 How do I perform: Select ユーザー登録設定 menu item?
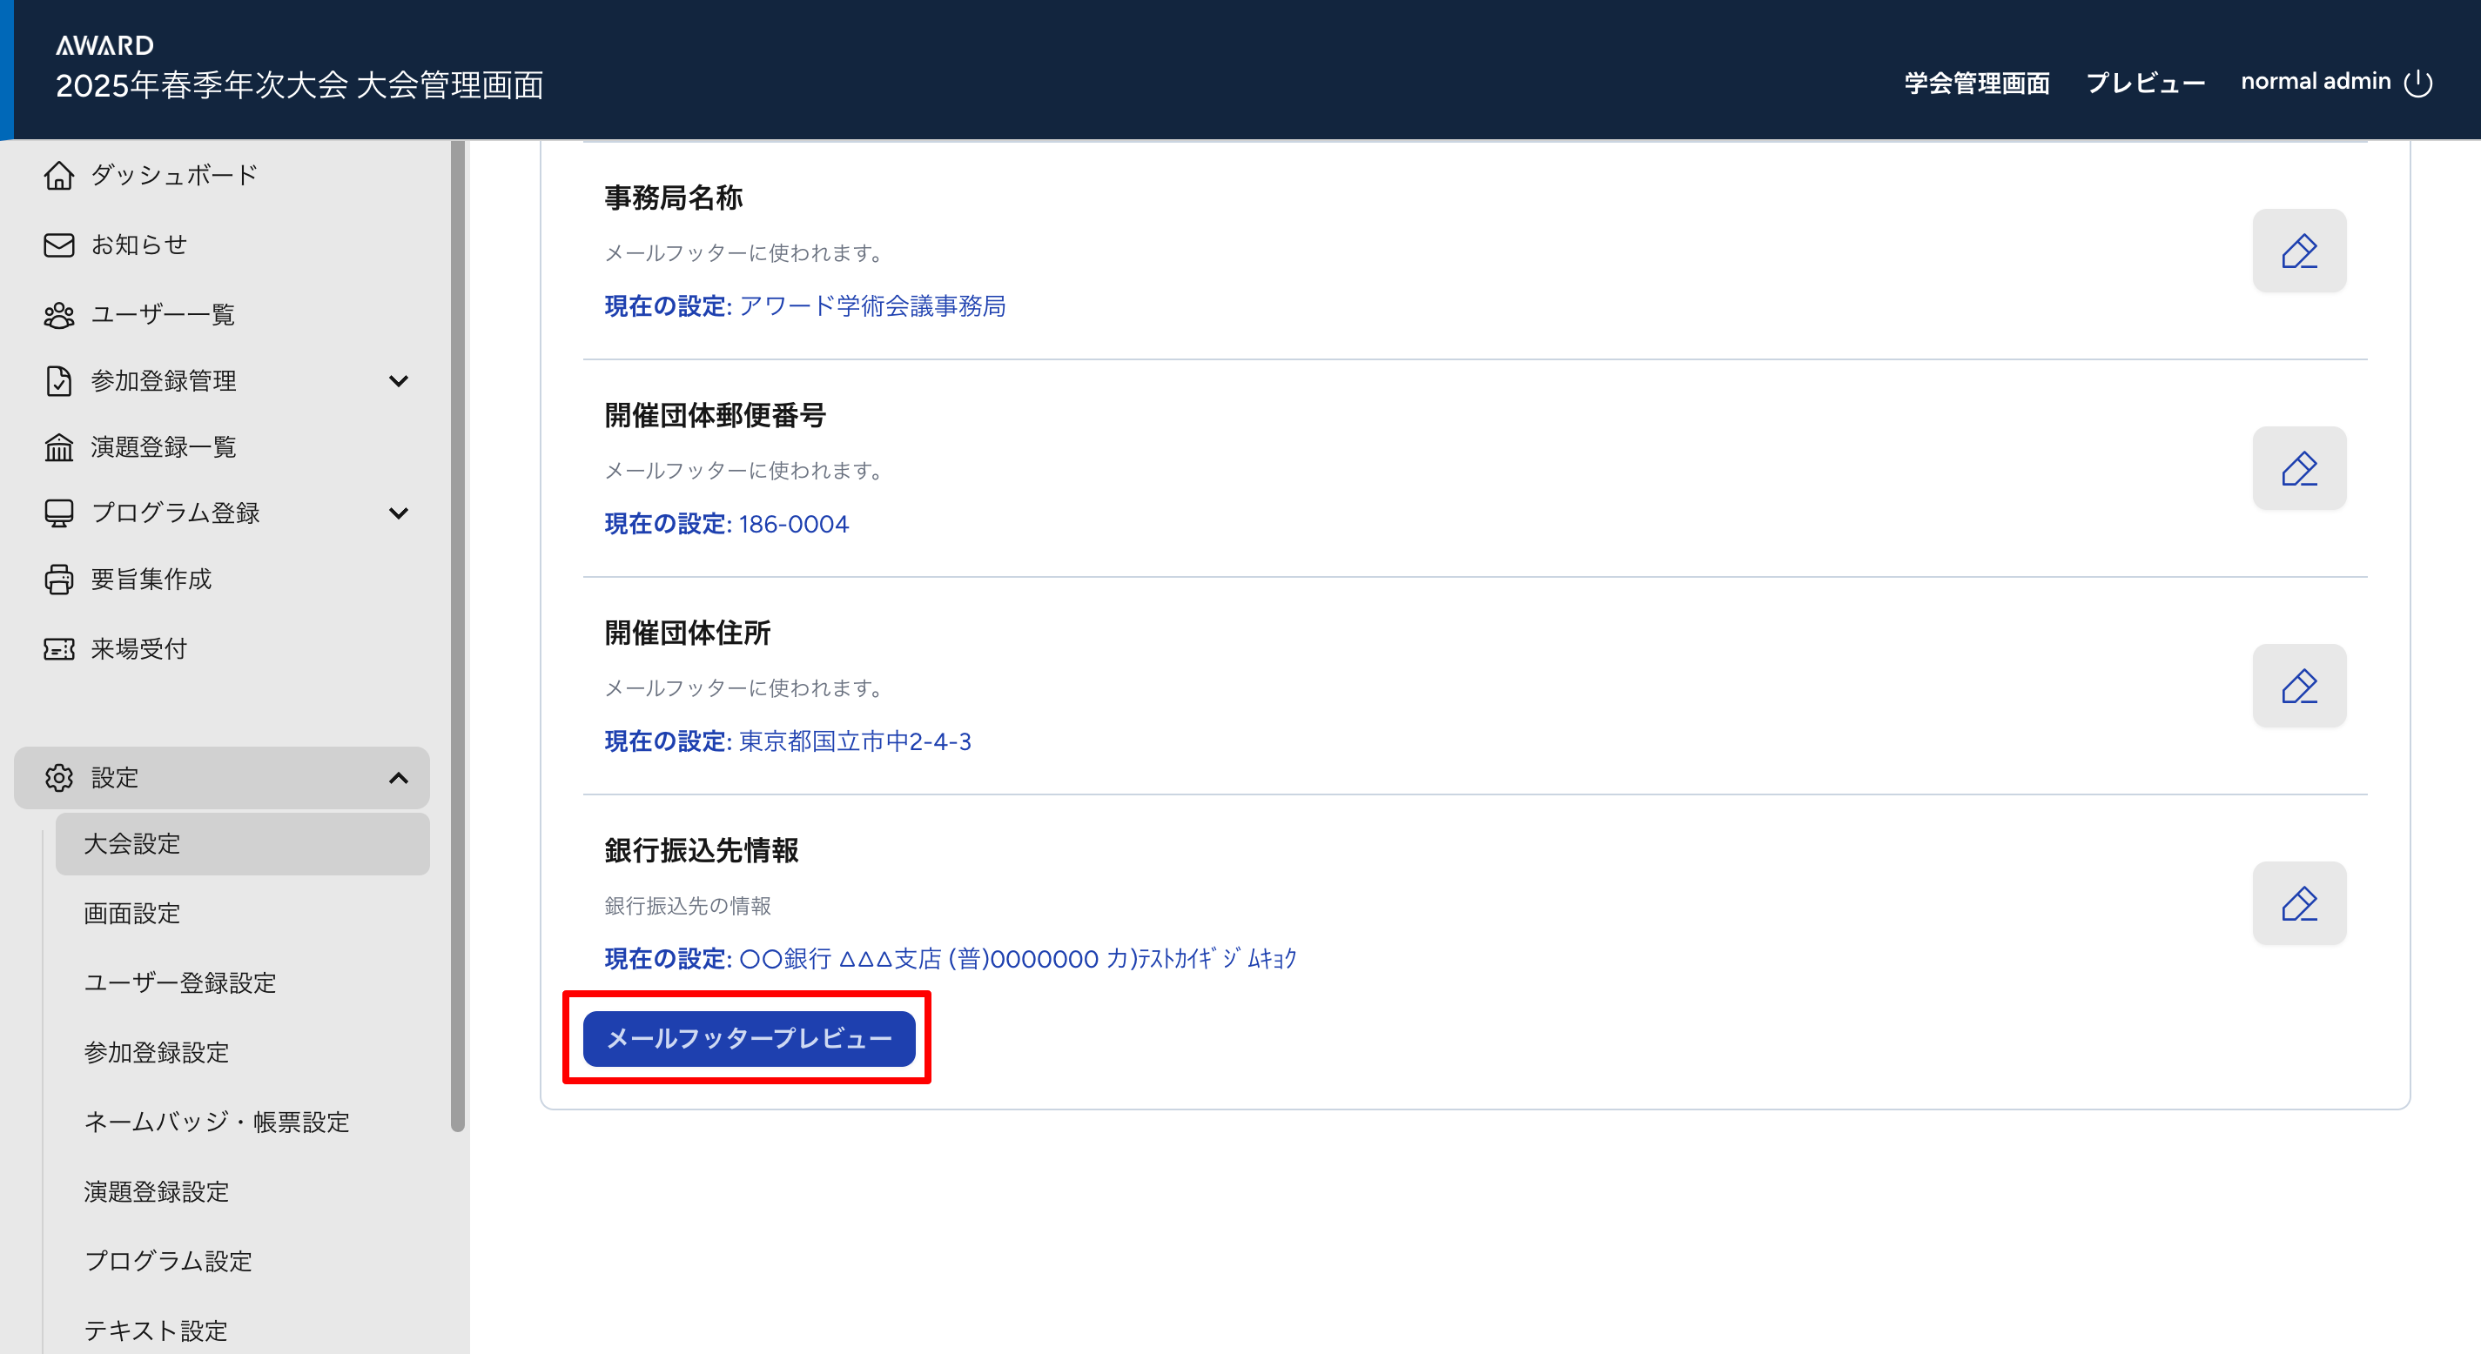click(x=180, y=982)
